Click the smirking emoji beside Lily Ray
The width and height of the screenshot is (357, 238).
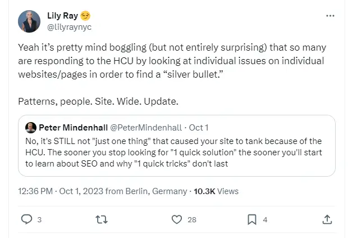pos(85,16)
